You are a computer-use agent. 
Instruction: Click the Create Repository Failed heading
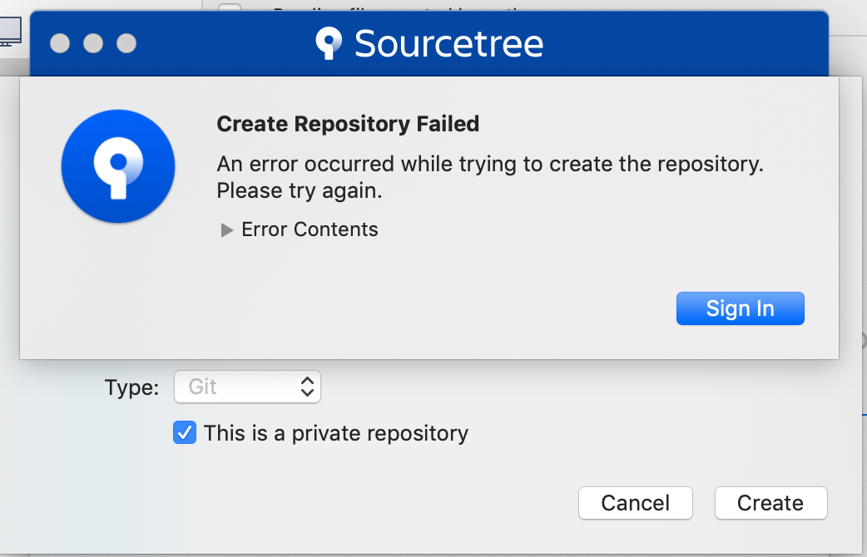pyautogui.click(x=348, y=124)
